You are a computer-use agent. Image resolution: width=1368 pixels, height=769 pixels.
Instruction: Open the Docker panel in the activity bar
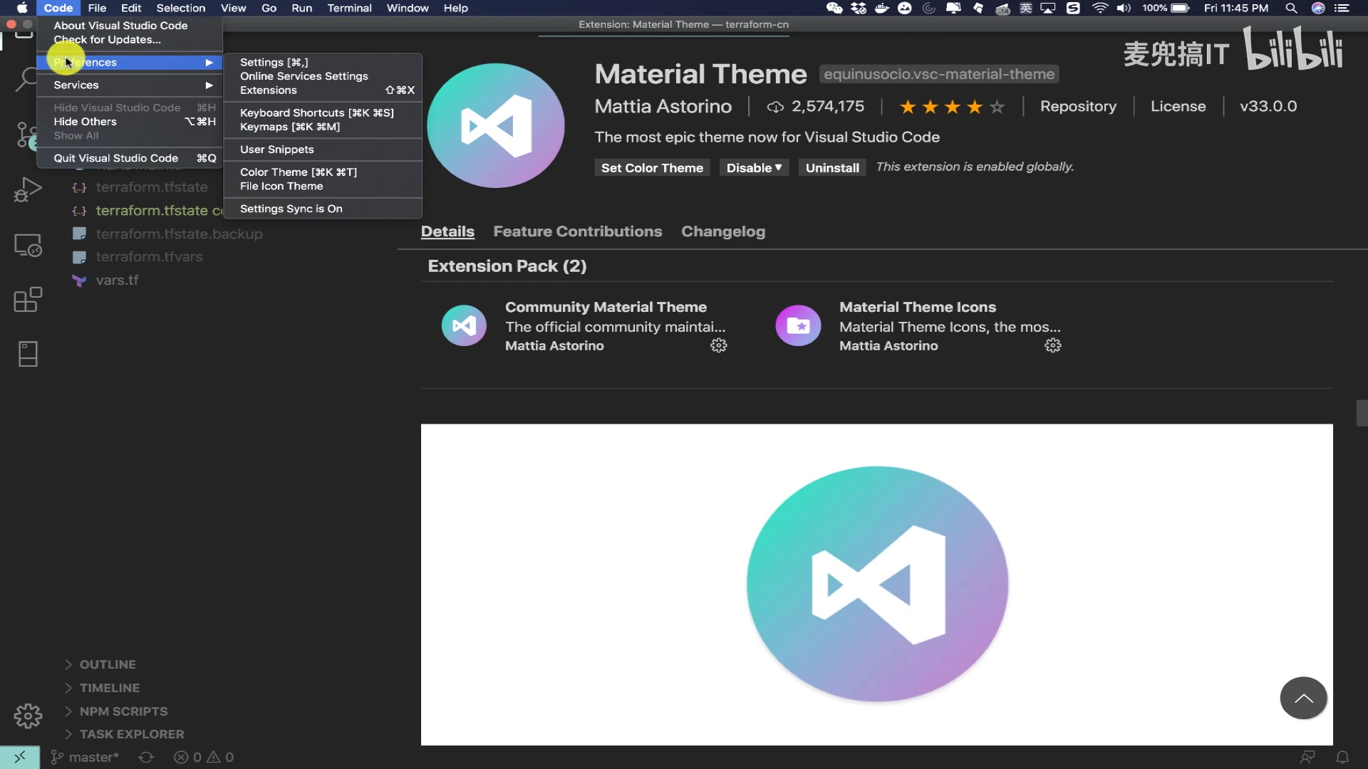click(27, 354)
